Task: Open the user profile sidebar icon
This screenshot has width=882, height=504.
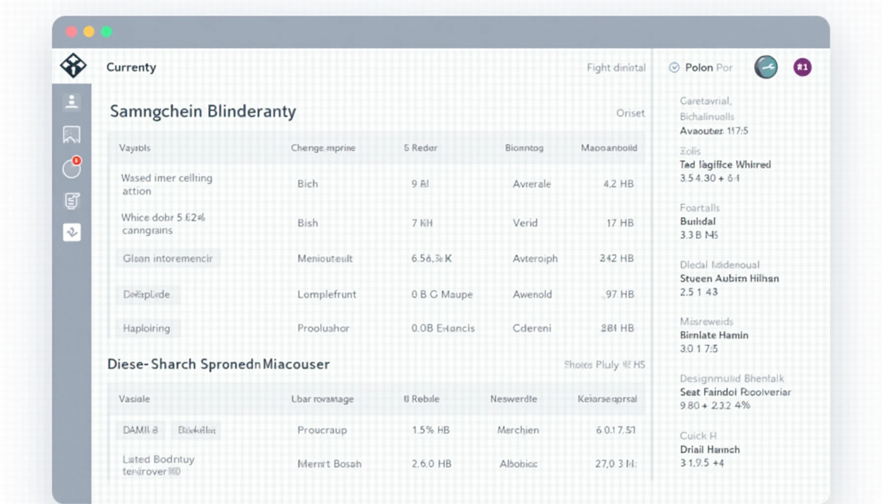Action: (x=72, y=101)
